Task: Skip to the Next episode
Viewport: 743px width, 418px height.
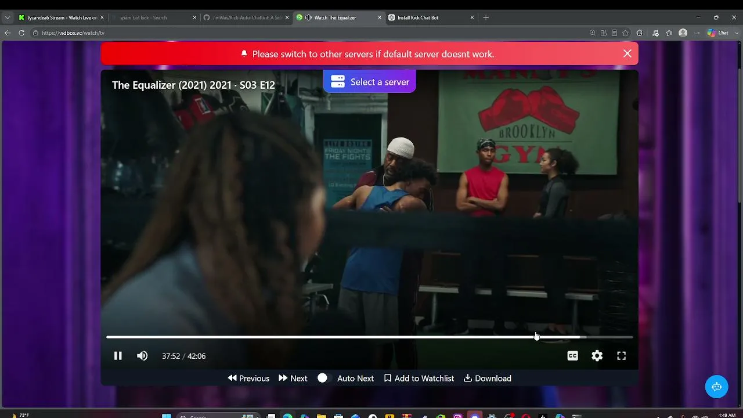Action: pyautogui.click(x=293, y=379)
